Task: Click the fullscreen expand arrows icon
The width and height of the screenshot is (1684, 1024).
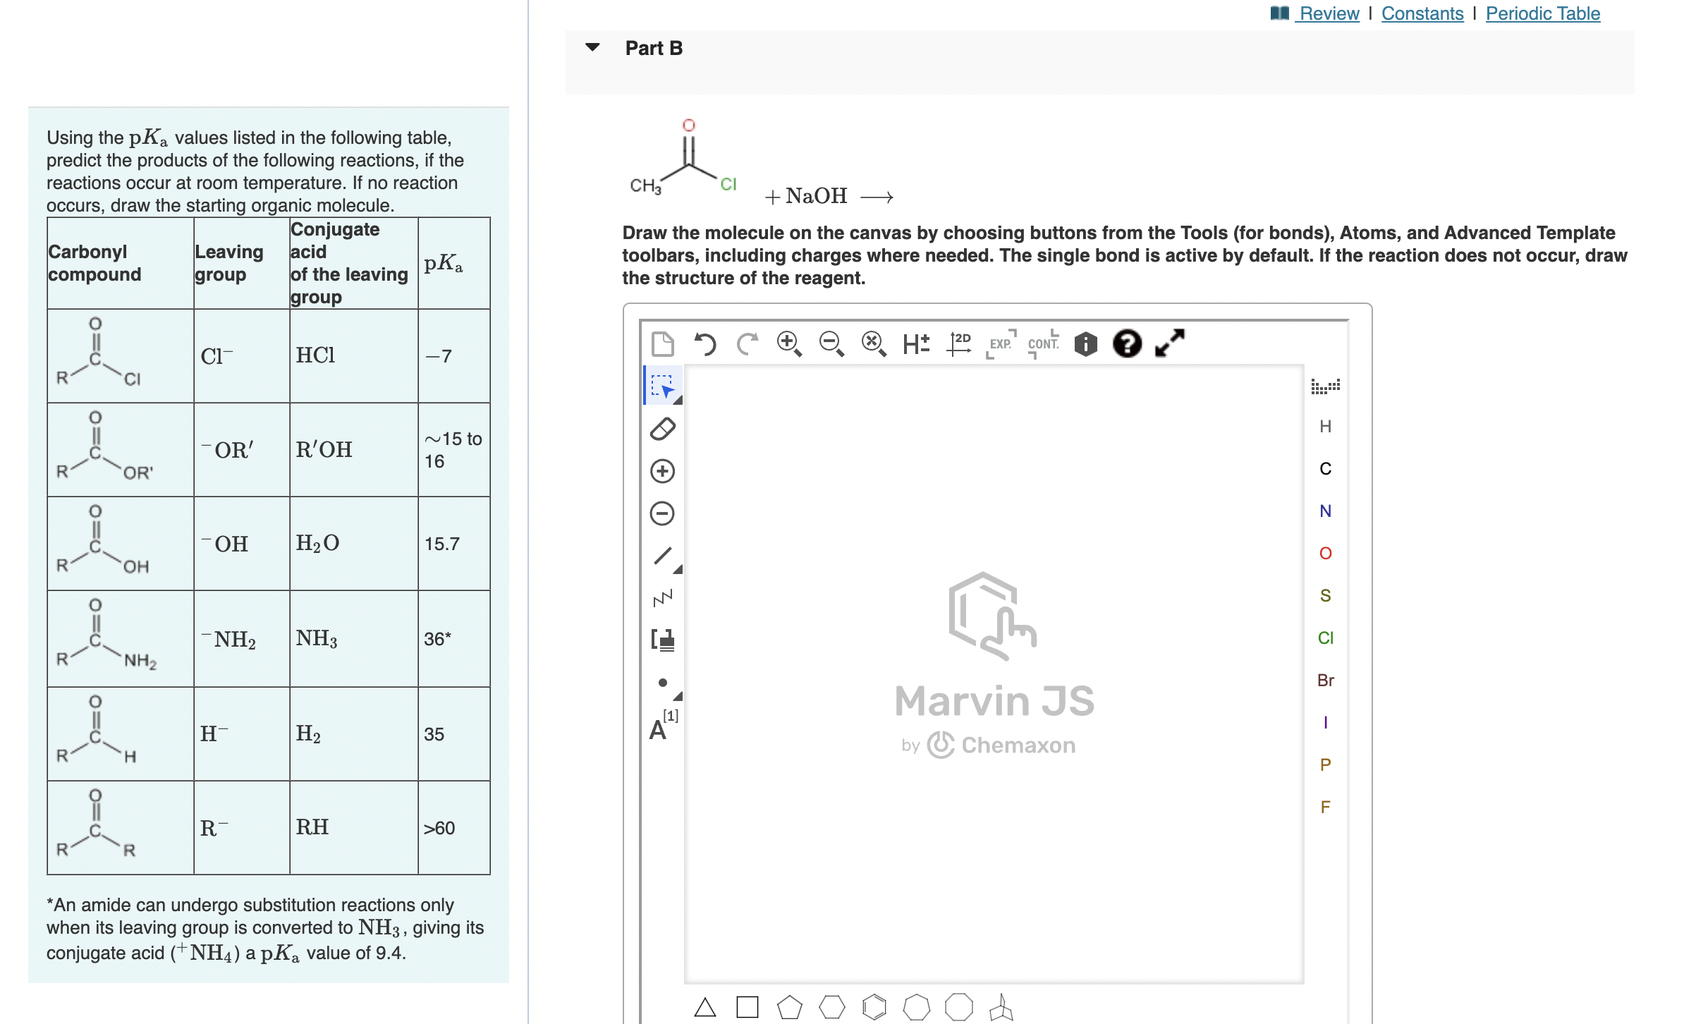Action: (1171, 343)
